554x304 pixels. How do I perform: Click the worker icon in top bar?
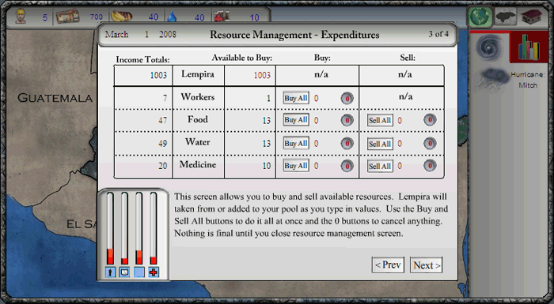(21, 17)
